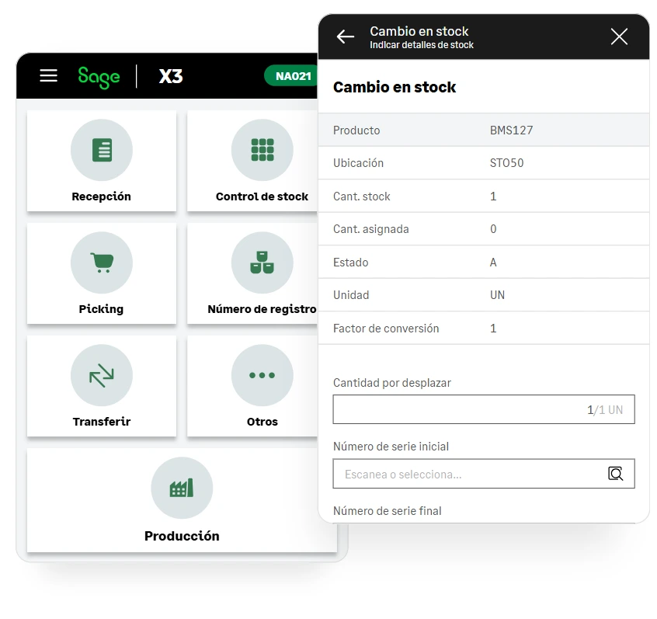Select the Cant. asignada value 0
Image resolution: width=657 pixels, height=619 pixels.
[x=493, y=229]
